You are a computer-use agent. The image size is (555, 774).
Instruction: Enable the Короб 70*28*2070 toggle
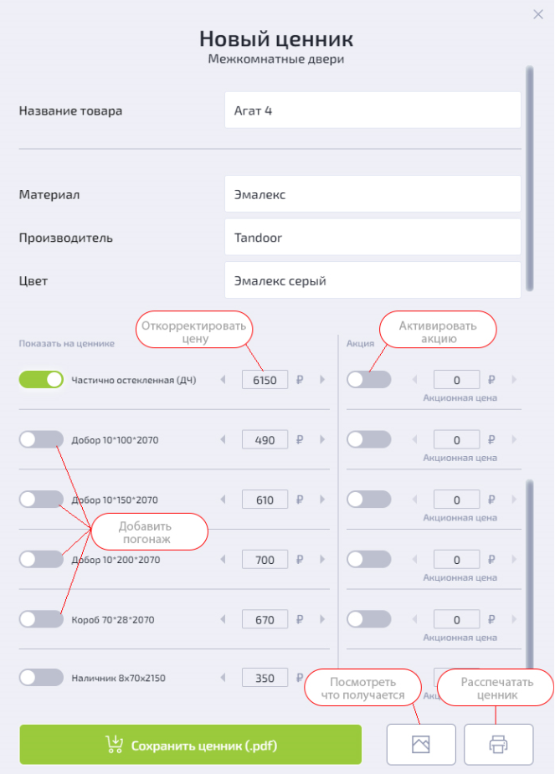pyautogui.click(x=41, y=619)
